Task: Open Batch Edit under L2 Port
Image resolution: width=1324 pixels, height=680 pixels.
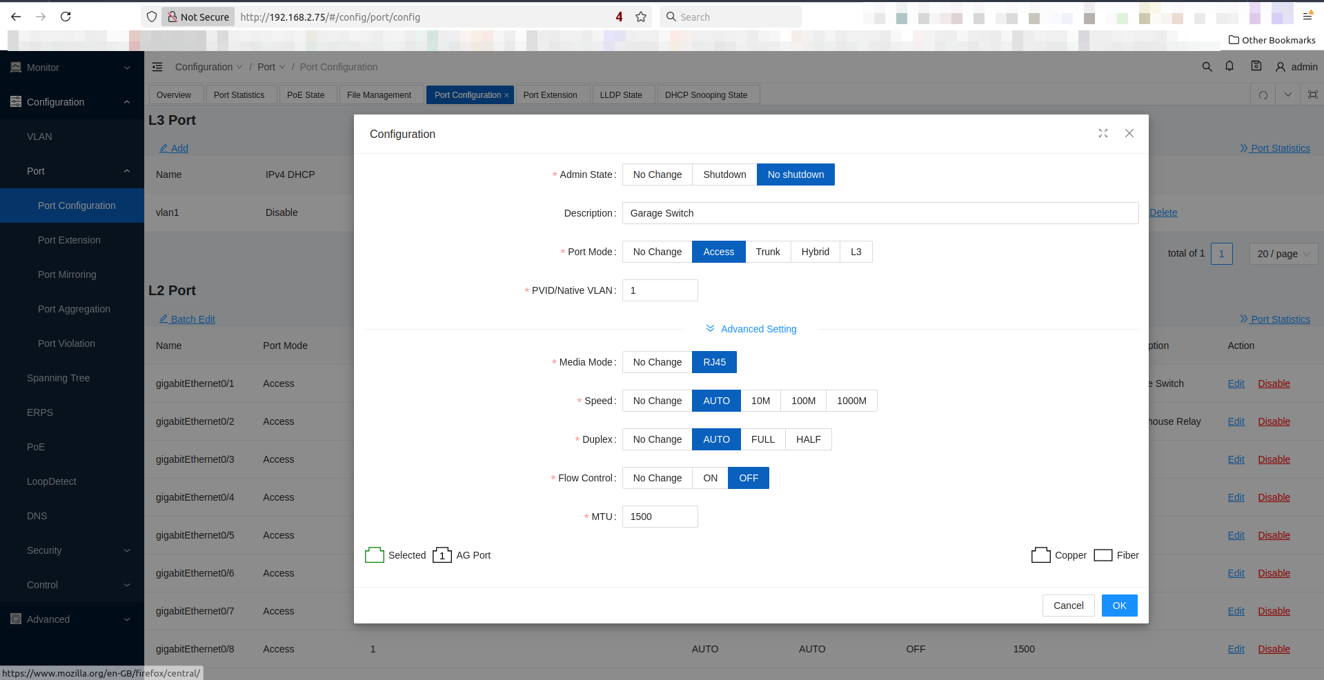Action: click(x=186, y=319)
